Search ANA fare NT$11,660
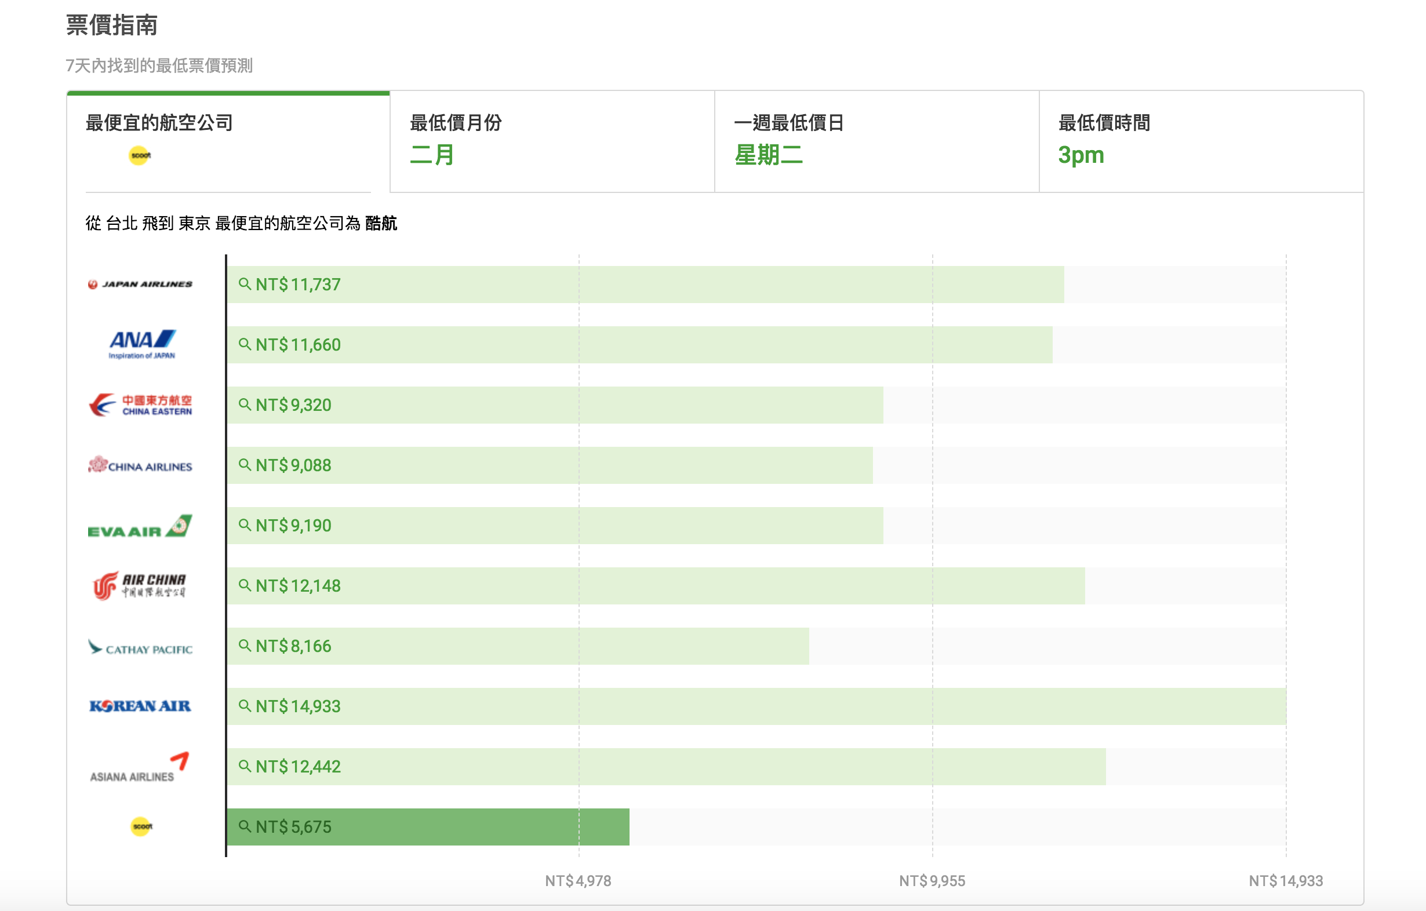Image resolution: width=1426 pixels, height=911 pixels. tap(639, 344)
